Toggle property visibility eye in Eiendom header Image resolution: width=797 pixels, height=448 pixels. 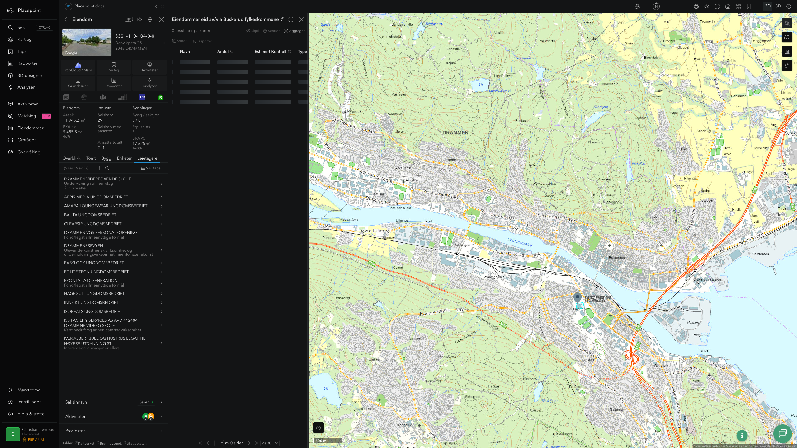[139, 19]
